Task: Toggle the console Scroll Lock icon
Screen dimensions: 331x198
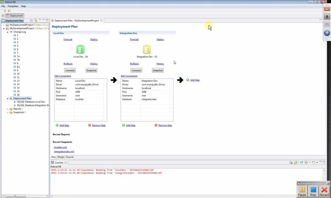Action: (x=295, y=162)
